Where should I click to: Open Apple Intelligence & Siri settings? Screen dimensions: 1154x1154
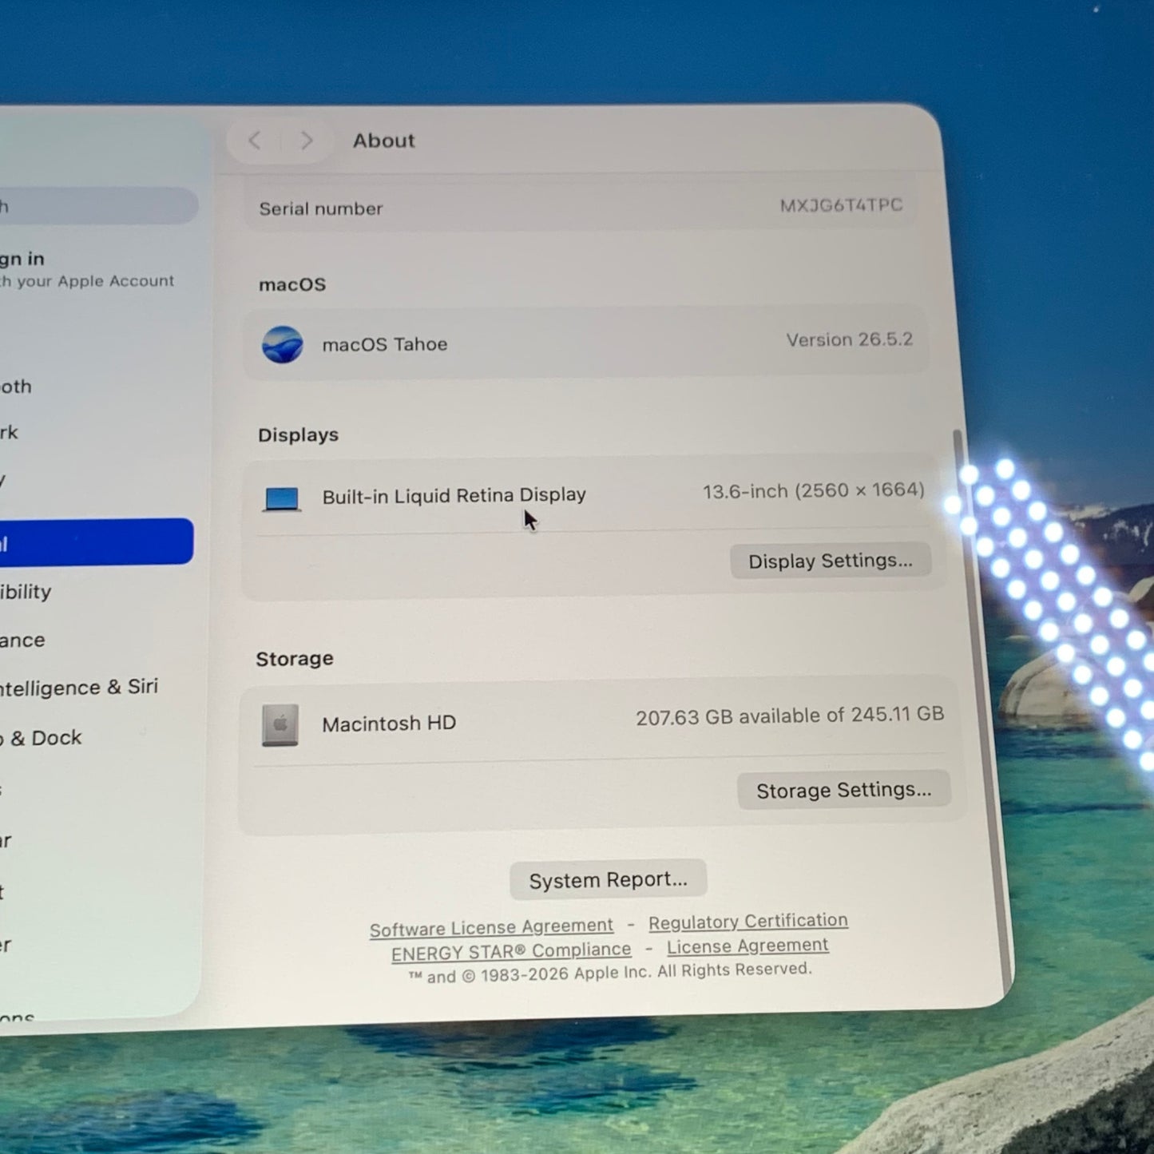coord(78,688)
